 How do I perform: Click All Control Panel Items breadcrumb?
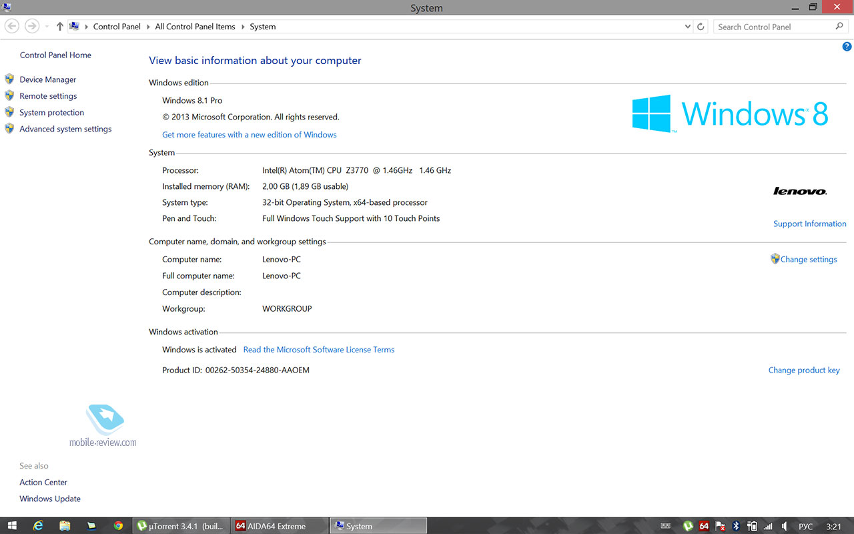point(195,27)
